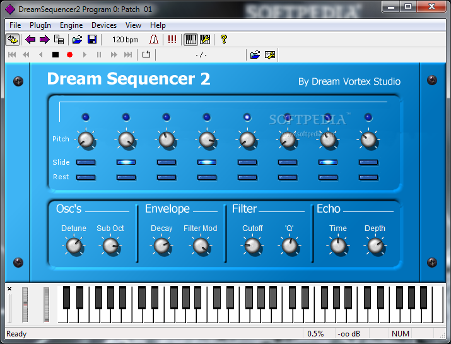Image resolution: width=451 pixels, height=344 pixels.
Task: Click the Envelope Decay knob
Action: pyautogui.click(x=161, y=246)
